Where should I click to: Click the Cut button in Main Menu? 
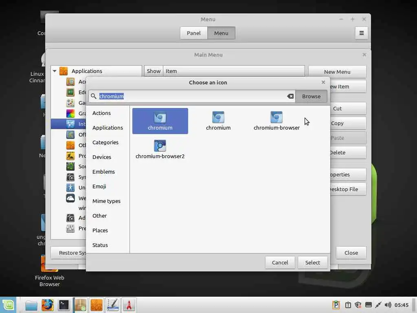348,108
